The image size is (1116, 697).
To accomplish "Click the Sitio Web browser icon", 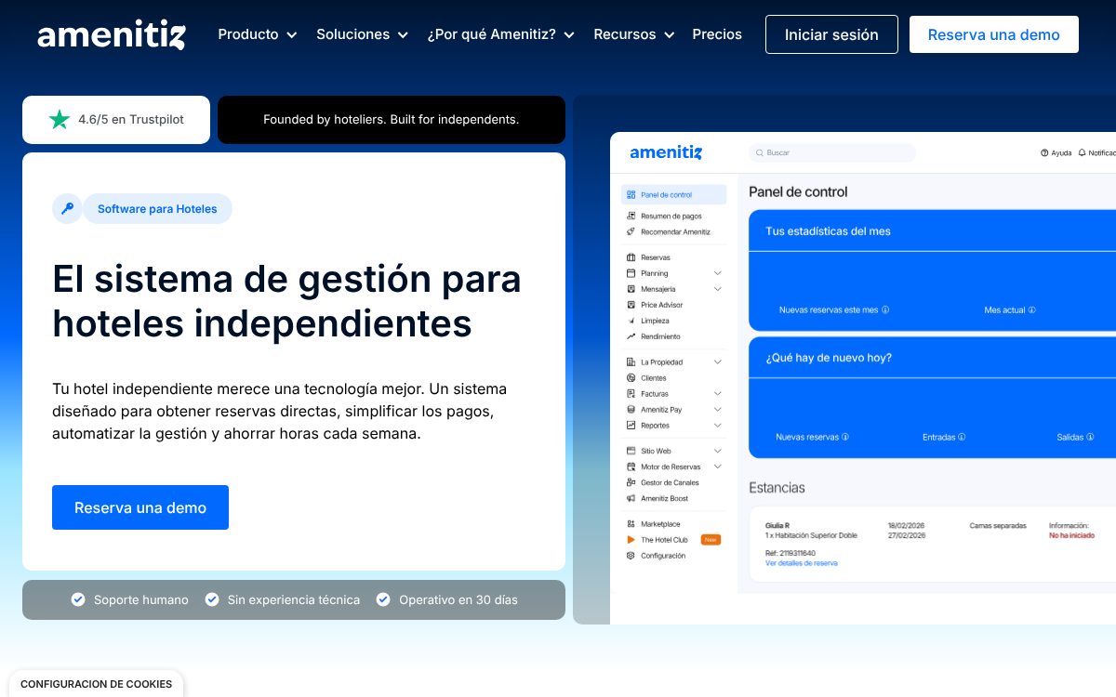I will pos(631,451).
